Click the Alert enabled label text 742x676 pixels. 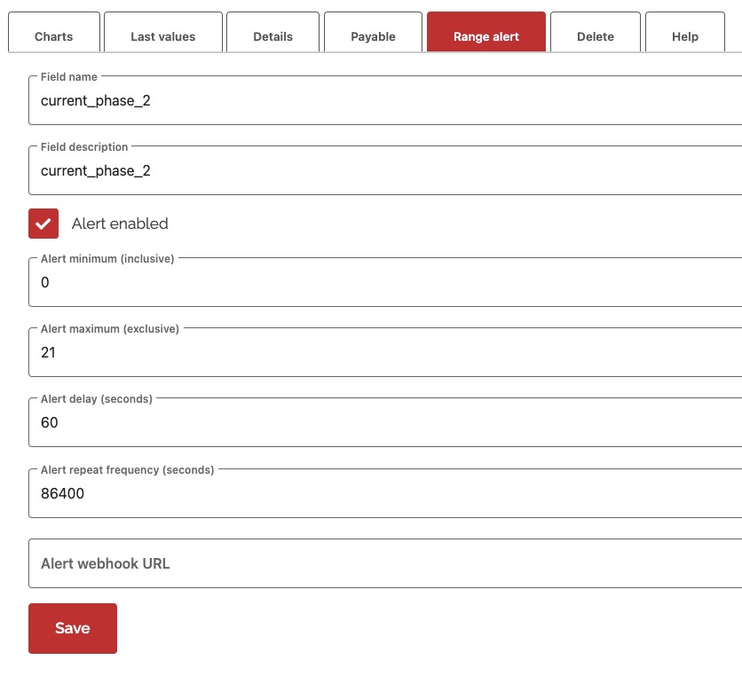[x=120, y=224]
